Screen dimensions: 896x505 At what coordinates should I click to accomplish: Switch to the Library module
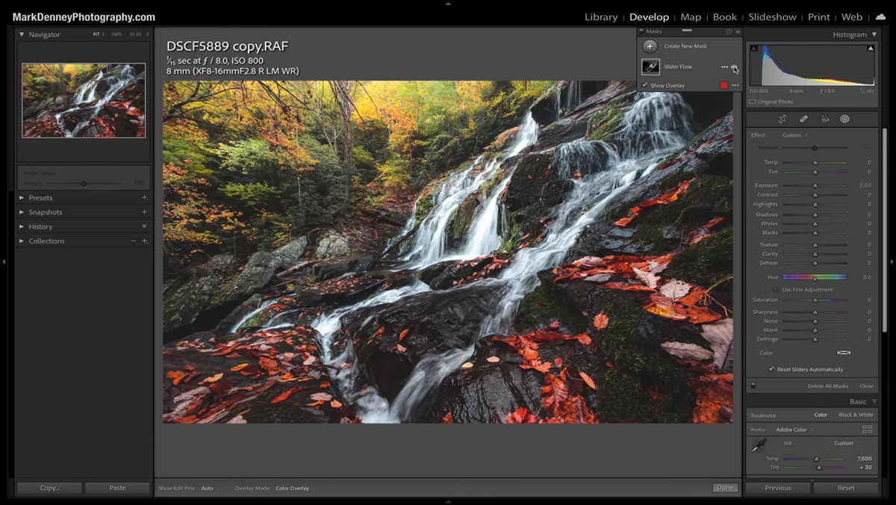click(601, 17)
